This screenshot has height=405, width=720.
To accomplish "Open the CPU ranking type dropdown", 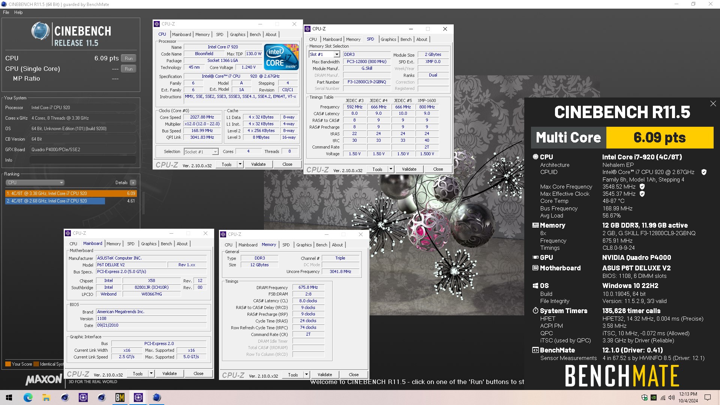I will pos(35,183).
